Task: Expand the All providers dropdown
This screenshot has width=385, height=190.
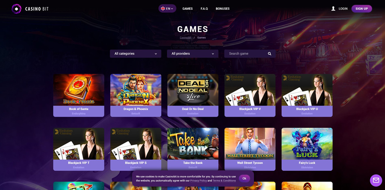Action: pos(193,54)
